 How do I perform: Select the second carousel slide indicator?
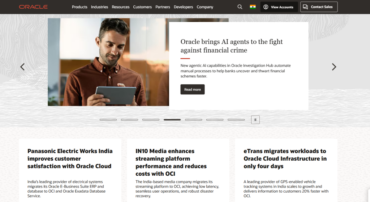[x=130, y=120]
